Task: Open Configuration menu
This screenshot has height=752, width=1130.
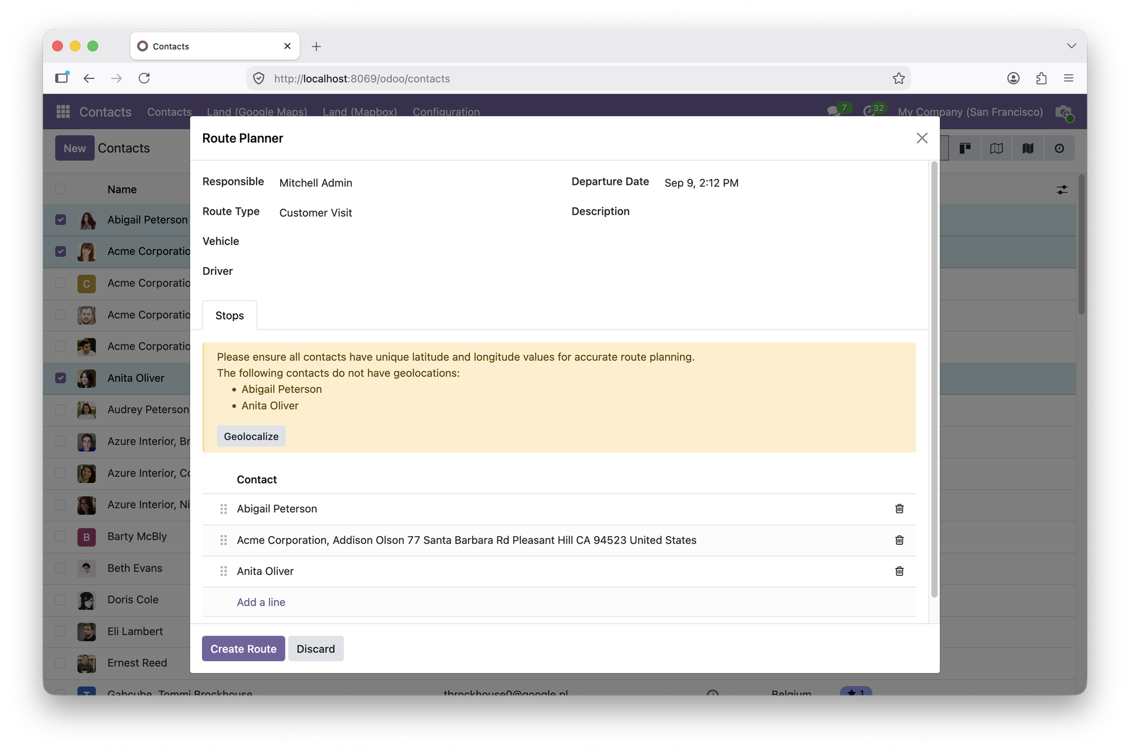Action: (x=446, y=112)
